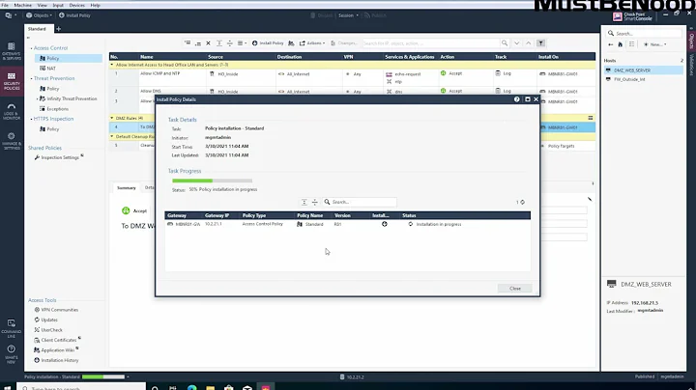Open the Machine menu
The image size is (696, 390).
coord(22,5)
